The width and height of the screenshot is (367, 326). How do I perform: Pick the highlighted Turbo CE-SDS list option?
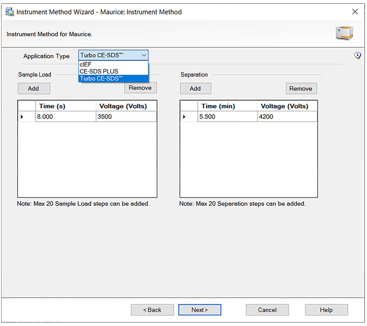coord(113,79)
